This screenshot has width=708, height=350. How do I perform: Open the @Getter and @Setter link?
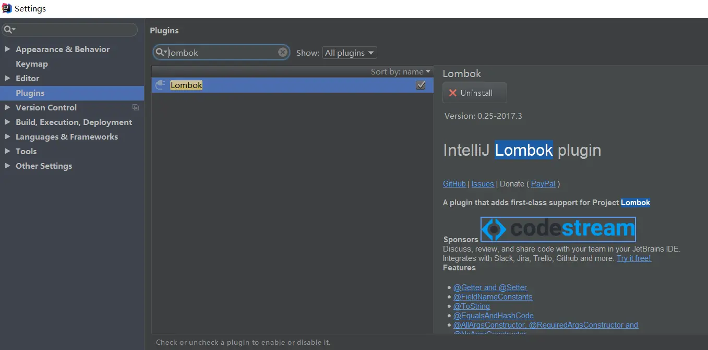(x=490, y=287)
